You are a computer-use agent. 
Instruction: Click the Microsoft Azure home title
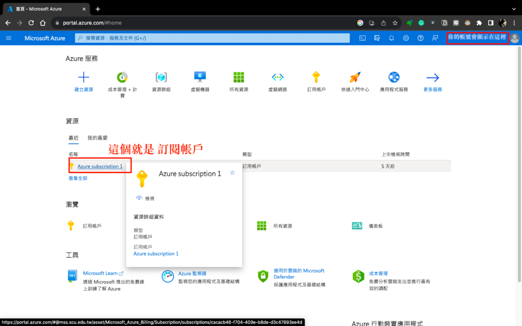coord(45,38)
